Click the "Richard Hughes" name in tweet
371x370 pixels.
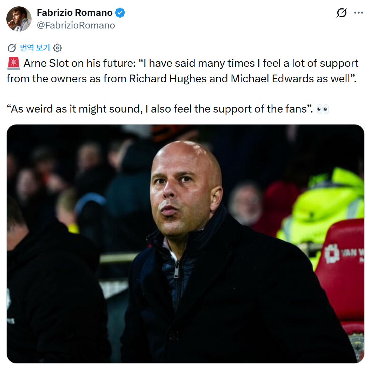[168, 78]
